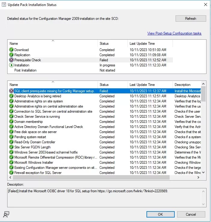Select time cell 10/11/2023 11:12:52 AM

148,60
